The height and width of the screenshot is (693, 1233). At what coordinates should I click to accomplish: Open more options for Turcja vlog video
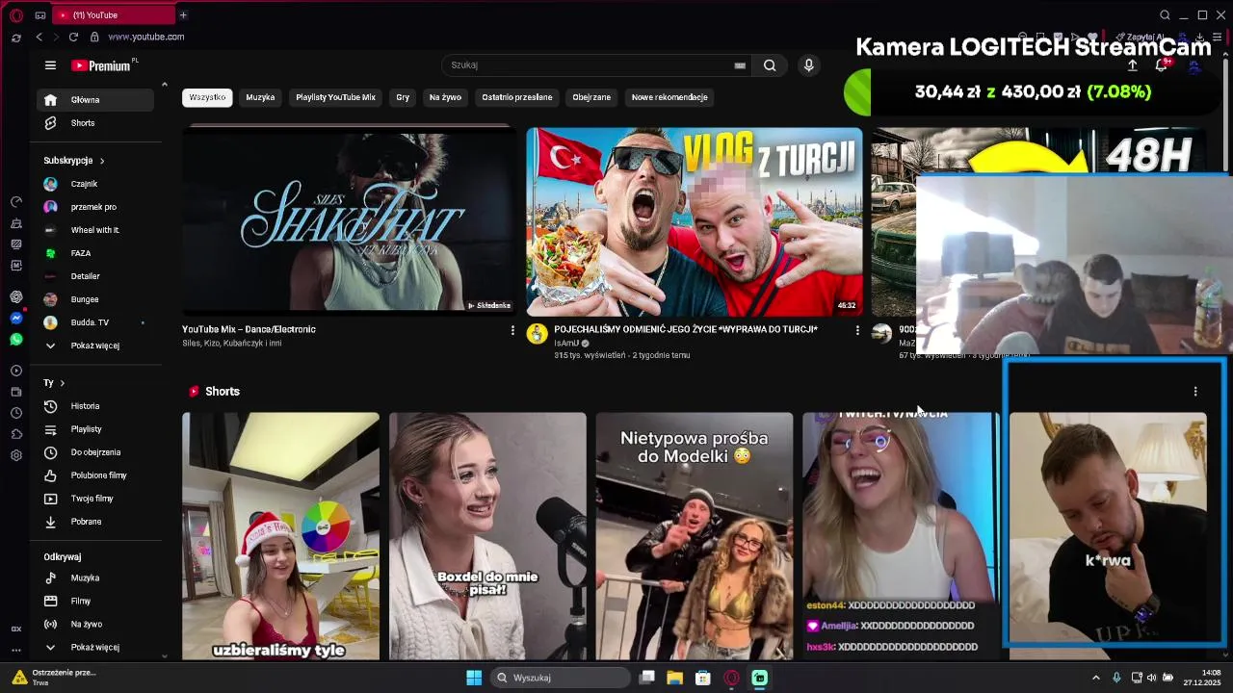(x=857, y=330)
